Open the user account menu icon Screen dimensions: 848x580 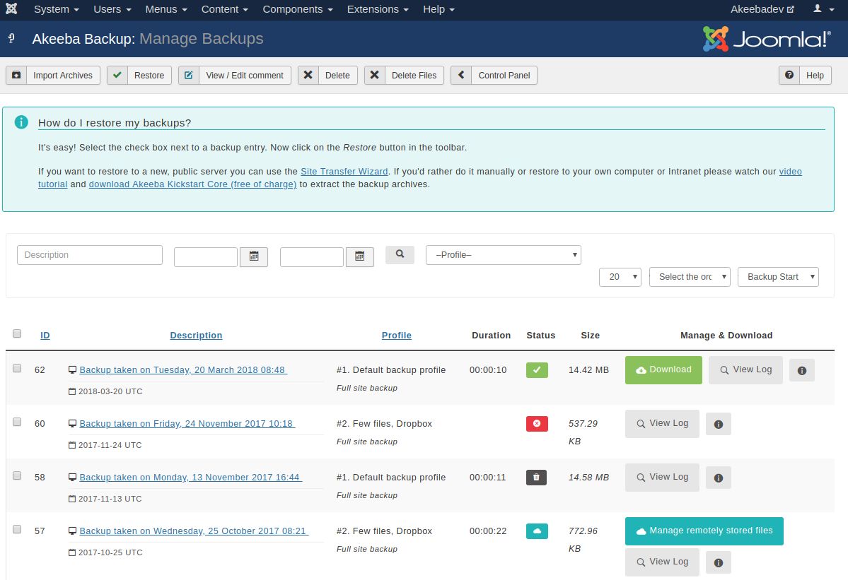tap(824, 9)
